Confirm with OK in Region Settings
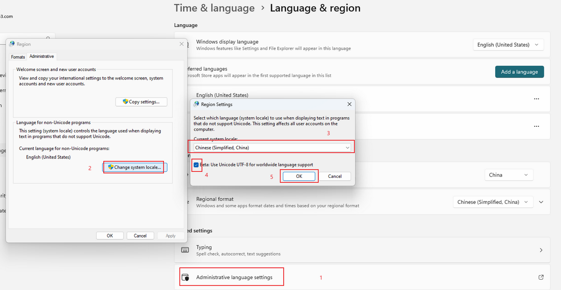Viewport: 561px width, 290px height. (x=299, y=176)
